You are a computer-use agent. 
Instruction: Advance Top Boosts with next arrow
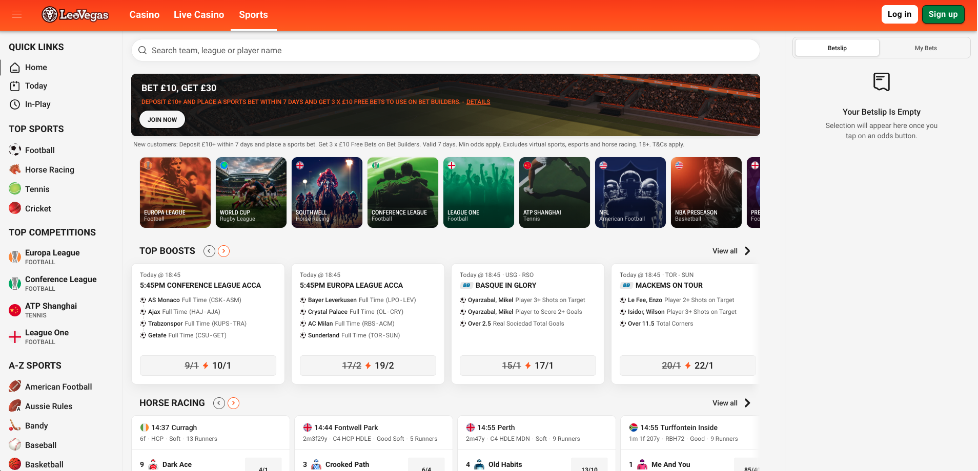coord(223,251)
